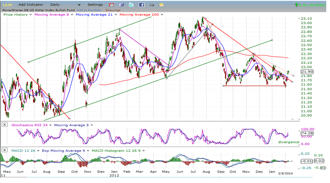Click the book icon next to alarm

pyautogui.click(x=121, y=5)
